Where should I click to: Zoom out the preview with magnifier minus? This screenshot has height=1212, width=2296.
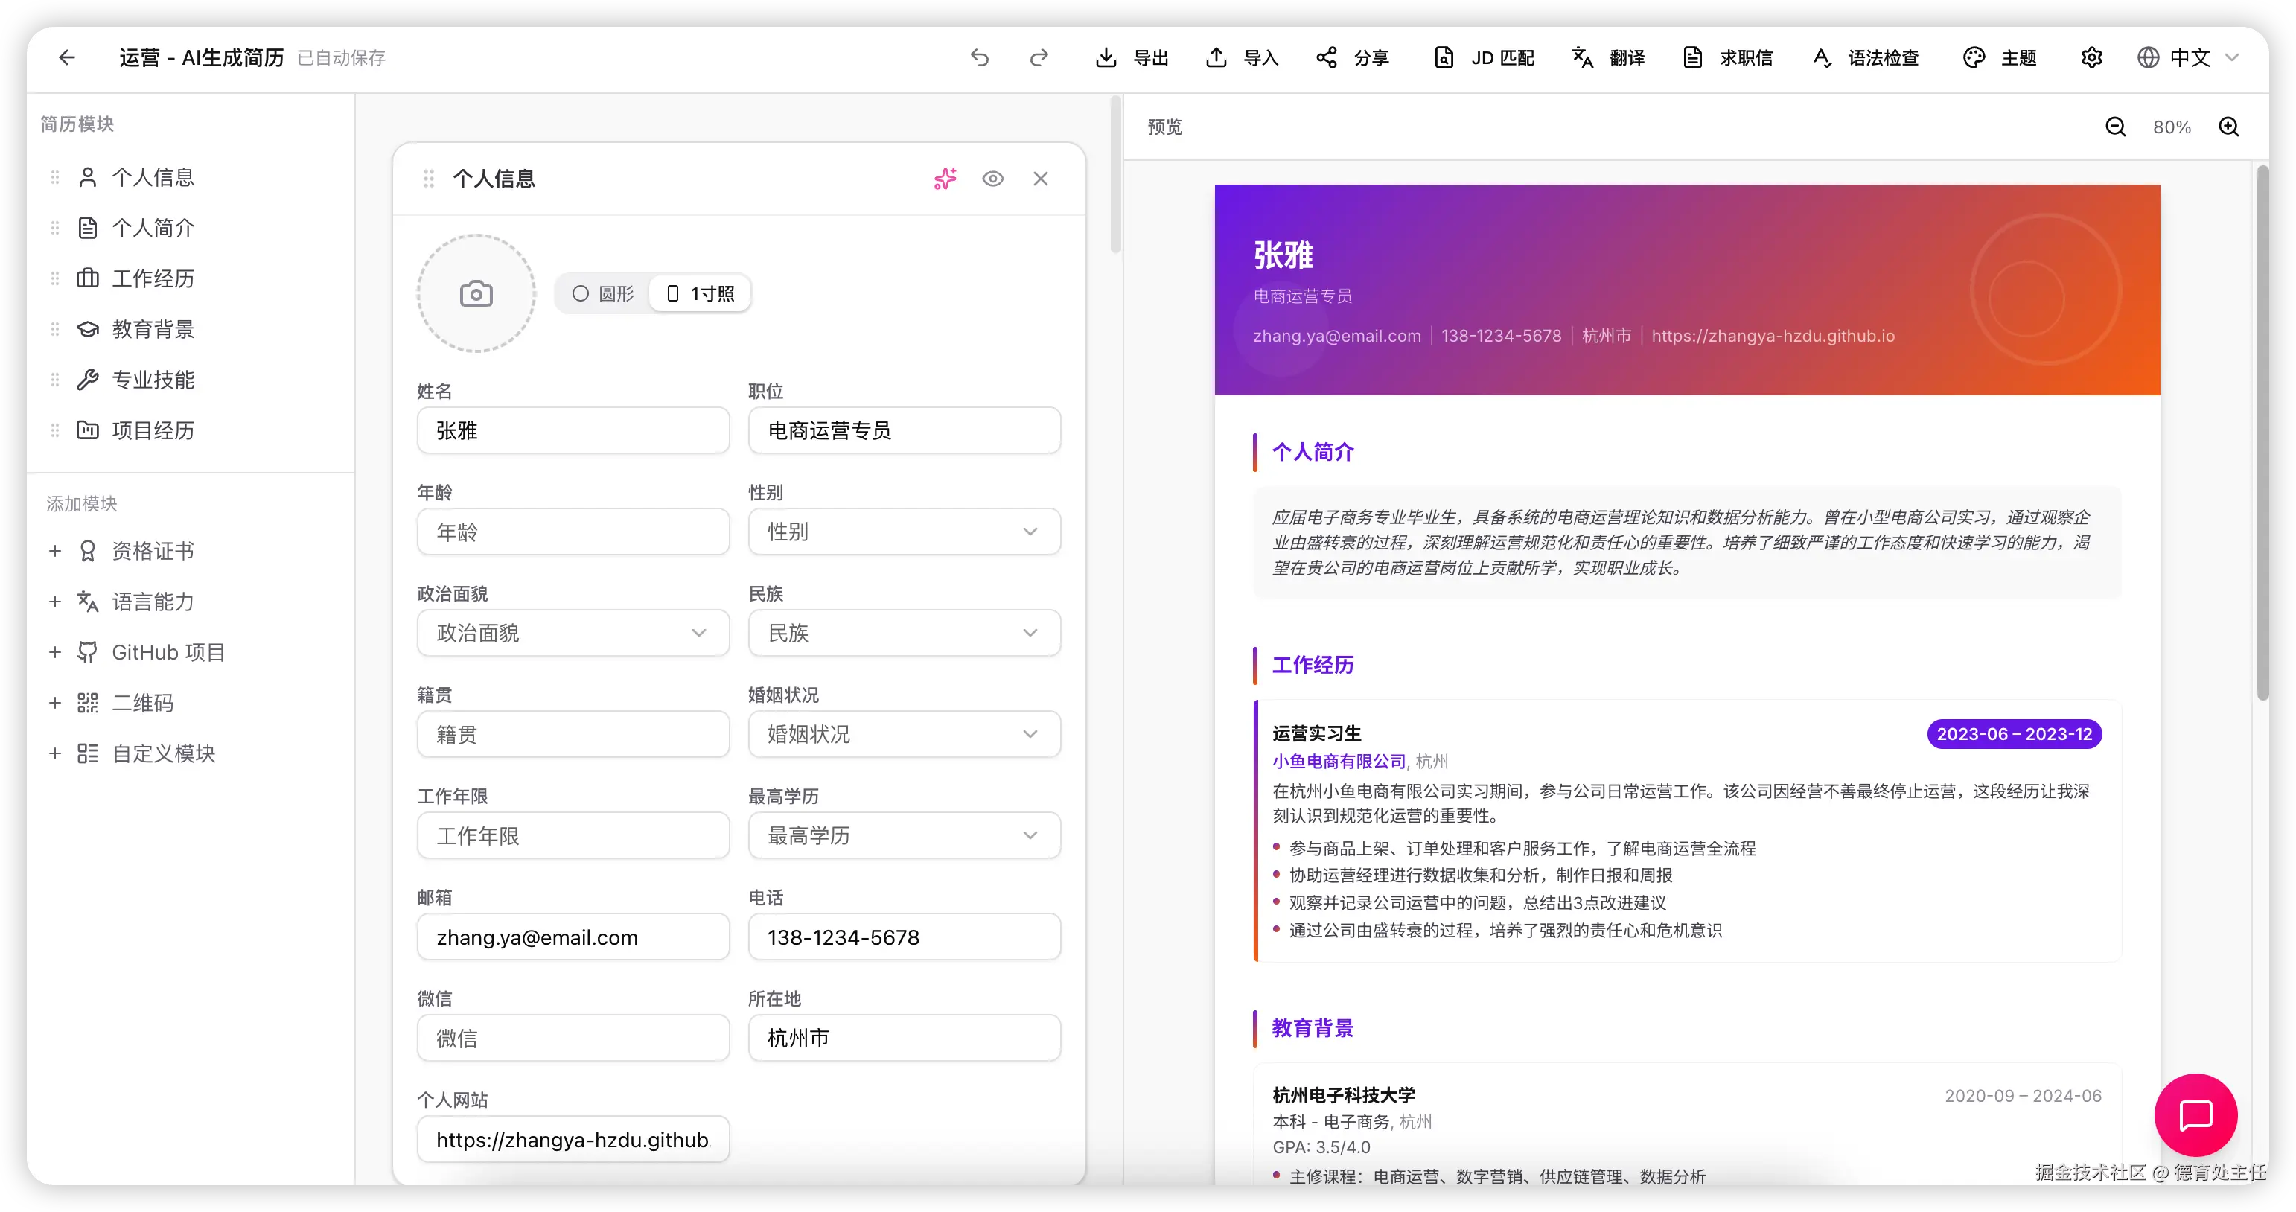coord(2115,127)
